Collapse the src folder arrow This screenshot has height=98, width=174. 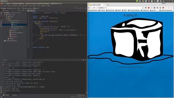(7, 19)
